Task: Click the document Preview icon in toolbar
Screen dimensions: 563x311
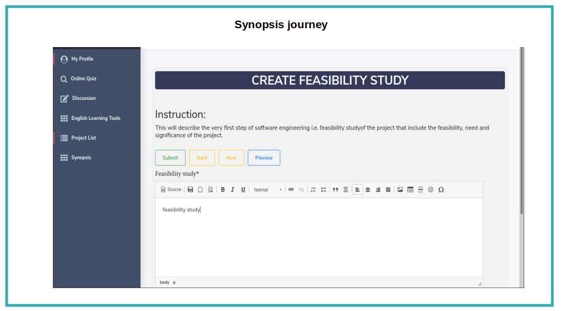Action: pos(211,190)
